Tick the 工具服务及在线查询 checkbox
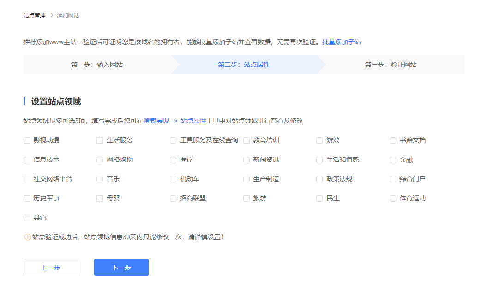This screenshot has width=494, height=294. (173, 141)
